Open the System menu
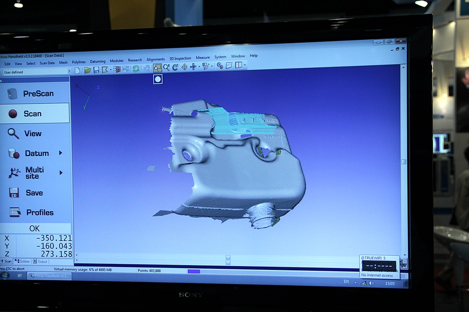Image resolution: width=469 pixels, height=312 pixels. tap(220, 57)
